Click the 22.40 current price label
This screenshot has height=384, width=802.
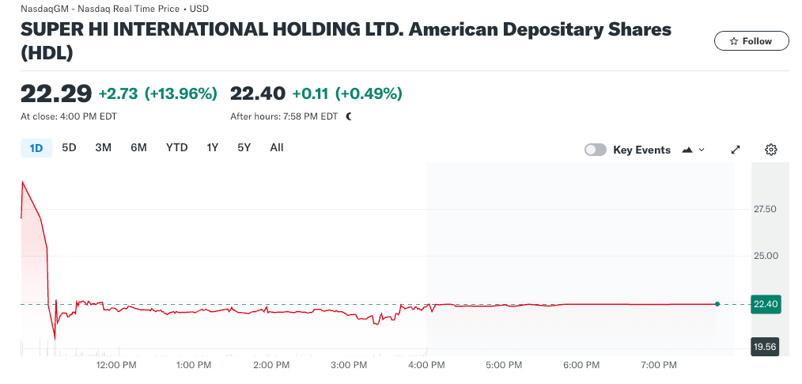point(766,304)
